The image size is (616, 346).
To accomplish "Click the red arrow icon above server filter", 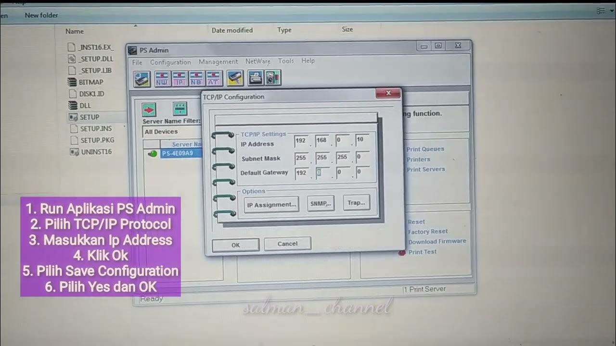I will 149,110.
